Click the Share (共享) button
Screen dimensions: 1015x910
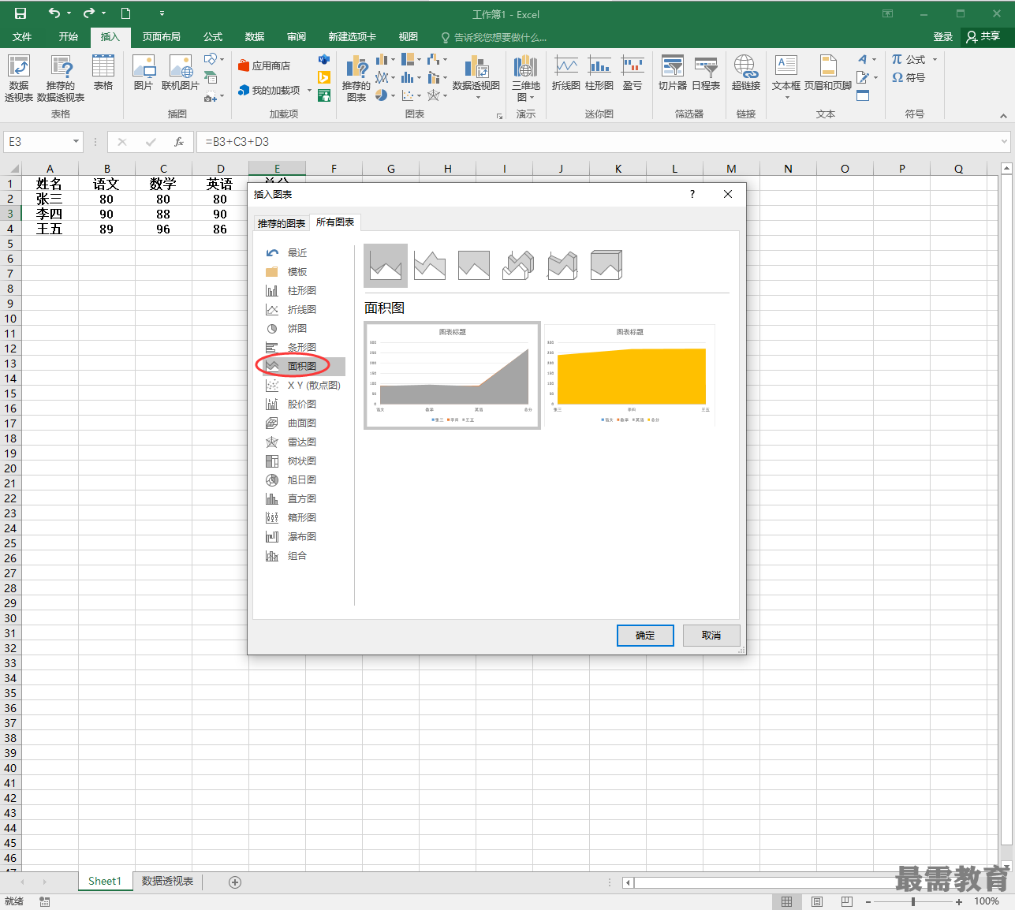click(983, 36)
